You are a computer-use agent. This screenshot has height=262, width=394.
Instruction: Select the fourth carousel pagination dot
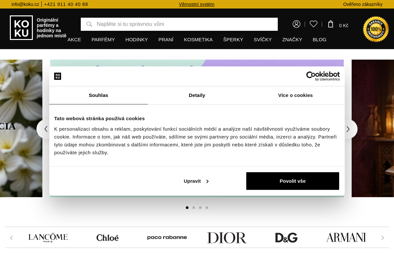(x=207, y=208)
